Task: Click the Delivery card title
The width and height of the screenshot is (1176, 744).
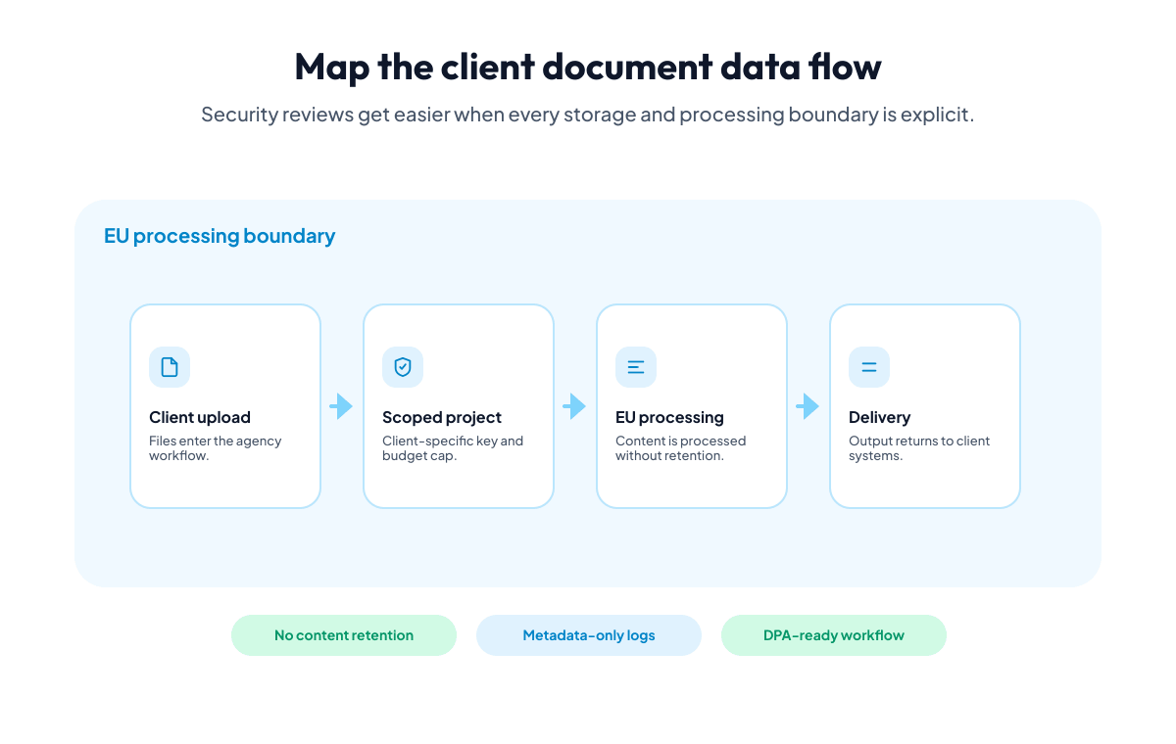Action: [x=879, y=417]
